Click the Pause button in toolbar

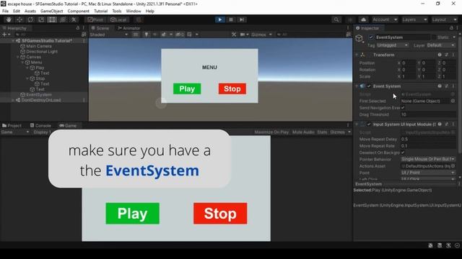pos(231,19)
